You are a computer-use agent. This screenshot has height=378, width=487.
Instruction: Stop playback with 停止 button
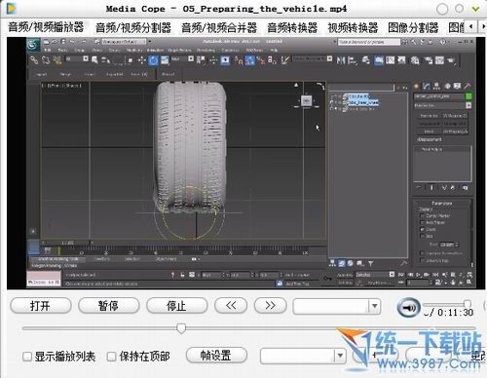point(176,306)
